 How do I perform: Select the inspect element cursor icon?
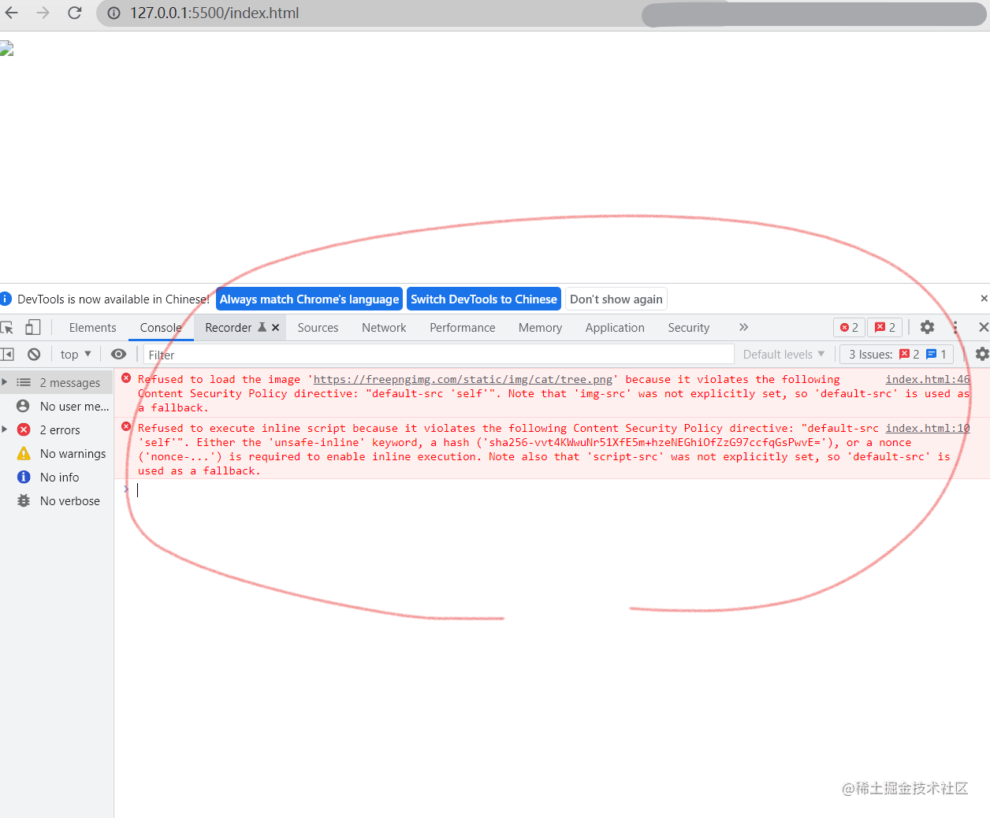[x=11, y=327]
